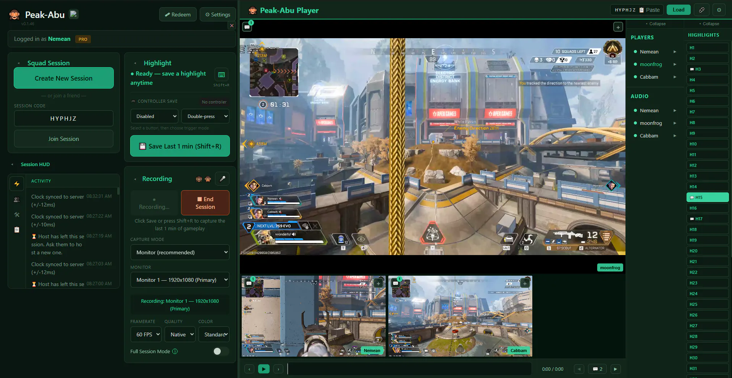Select highlight H24

click(708, 294)
